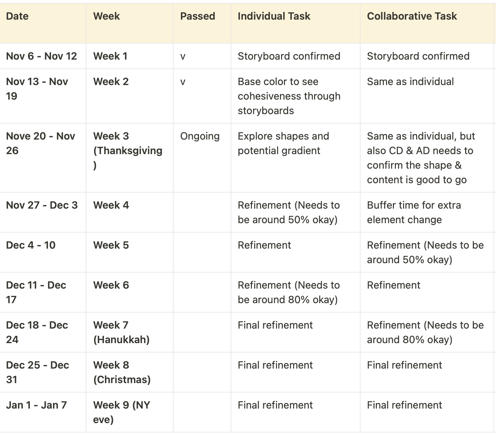496x434 pixels.
Task: Click the Week 2 Passed cell with v
Action: (x=202, y=96)
